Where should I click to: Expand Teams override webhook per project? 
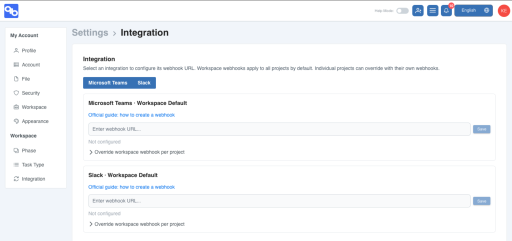[x=137, y=152]
